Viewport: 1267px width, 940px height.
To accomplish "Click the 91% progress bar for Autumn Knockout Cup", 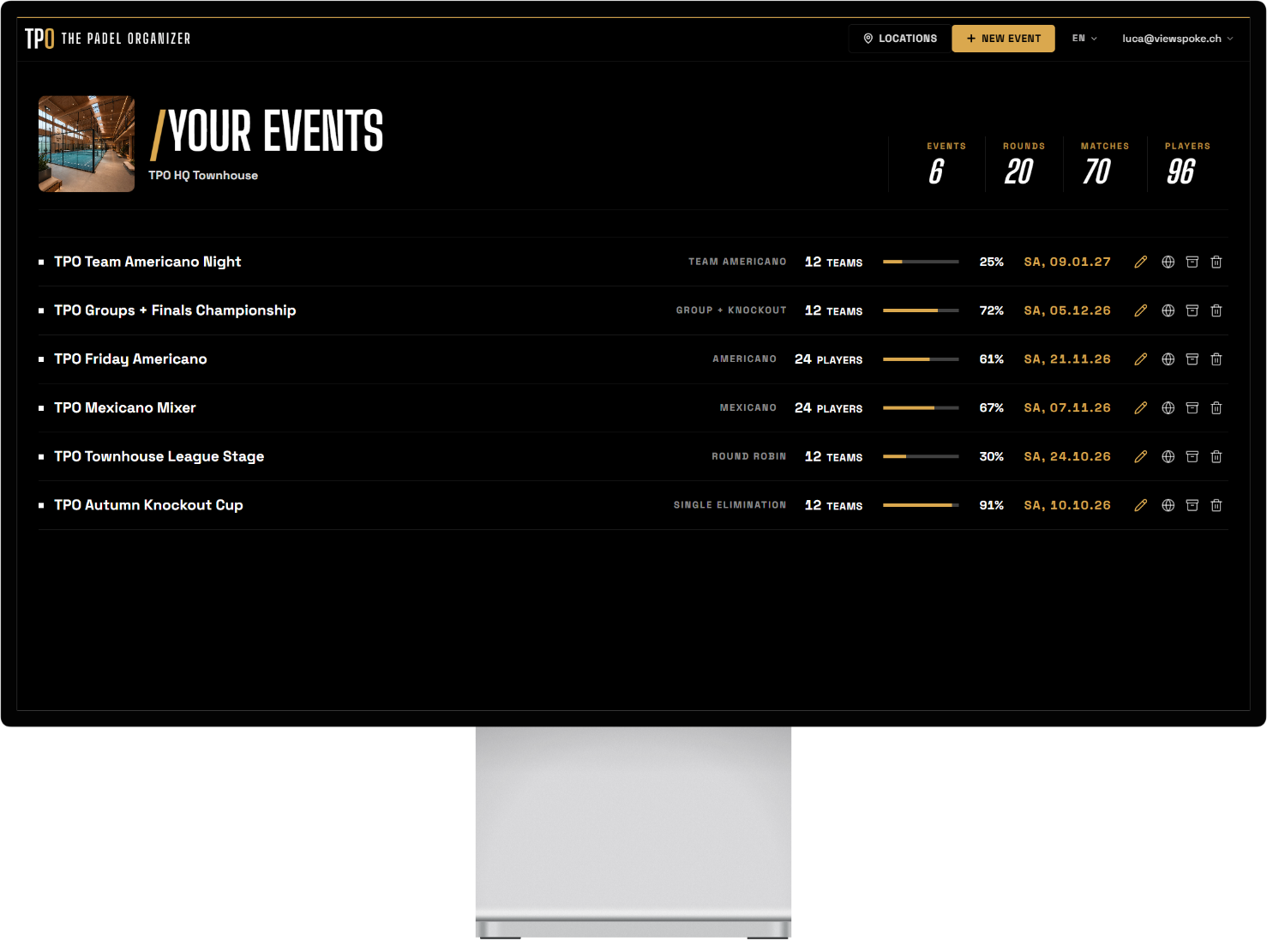I will point(921,505).
